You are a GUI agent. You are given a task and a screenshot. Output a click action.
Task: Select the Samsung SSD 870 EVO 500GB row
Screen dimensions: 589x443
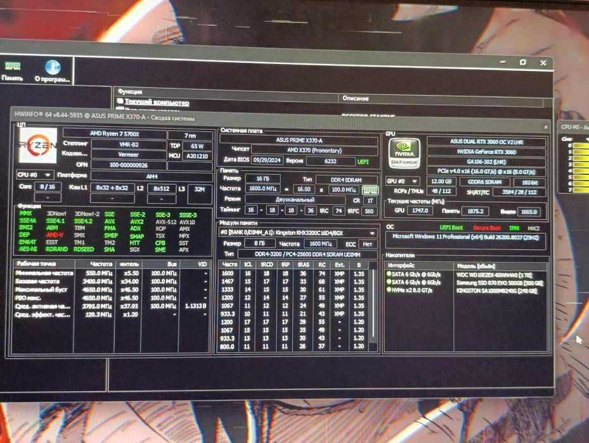[465, 282]
